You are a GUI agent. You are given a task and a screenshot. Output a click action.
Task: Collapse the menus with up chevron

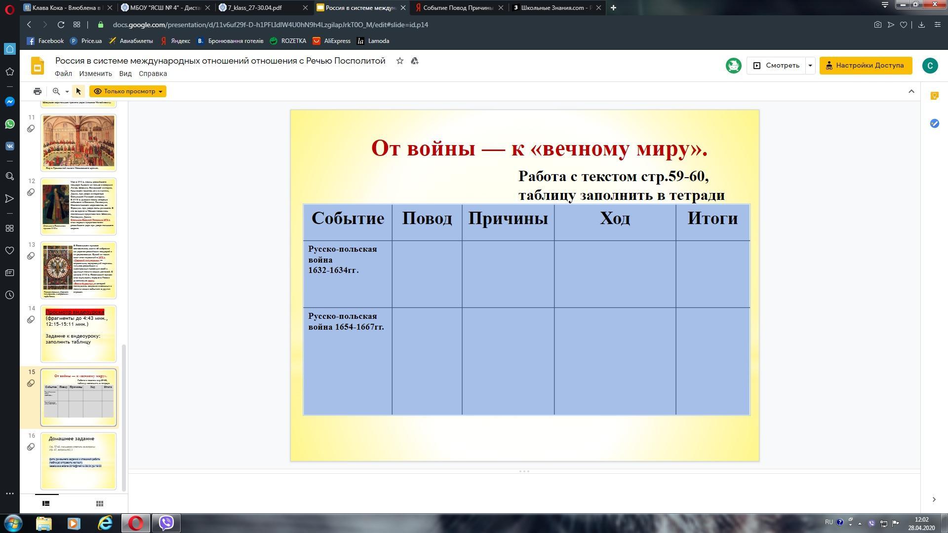click(911, 91)
